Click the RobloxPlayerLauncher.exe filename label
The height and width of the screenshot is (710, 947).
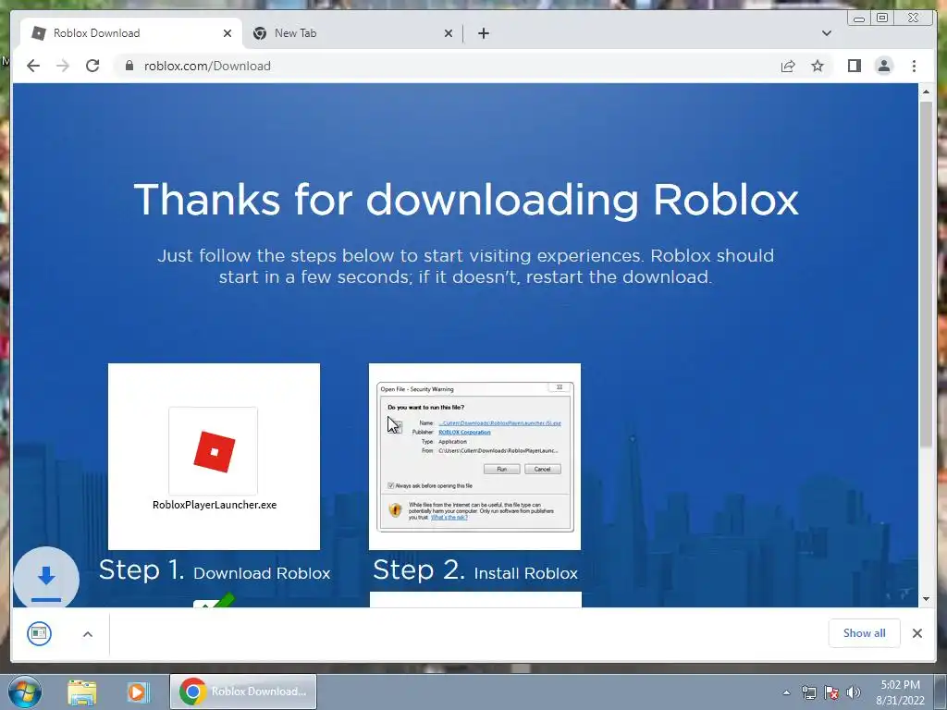click(215, 505)
